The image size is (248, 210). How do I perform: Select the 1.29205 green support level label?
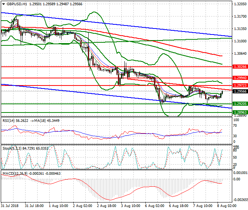(x=240, y=104)
